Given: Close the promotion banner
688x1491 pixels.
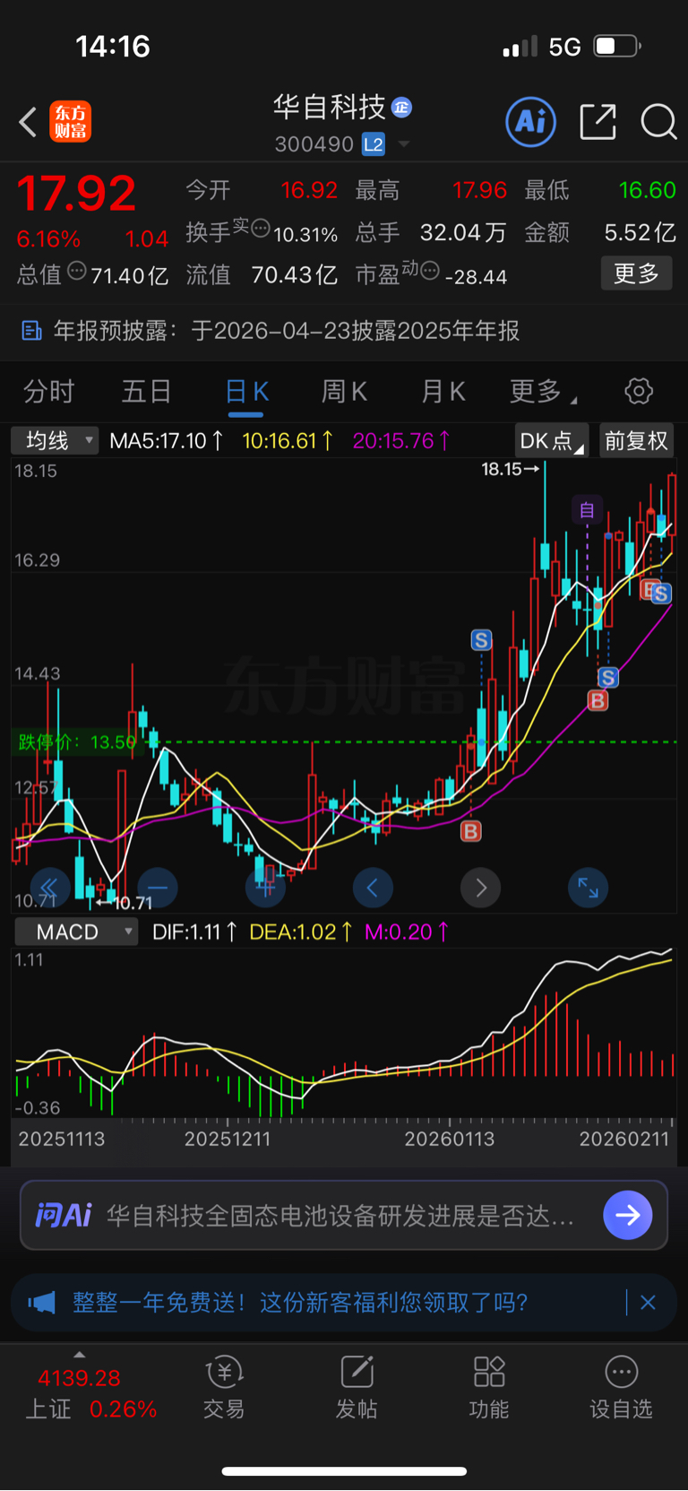Looking at the screenshot, I should pyautogui.click(x=648, y=1302).
